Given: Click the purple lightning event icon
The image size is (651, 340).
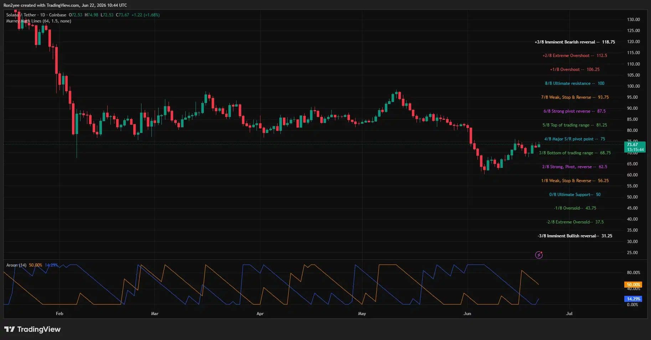Looking at the screenshot, I should click(539, 255).
